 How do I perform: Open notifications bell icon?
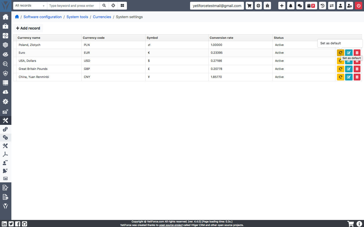tap(291, 6)
